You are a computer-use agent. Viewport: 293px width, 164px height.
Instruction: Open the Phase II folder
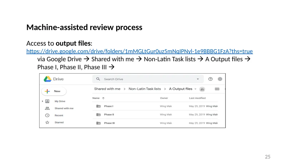click(x=109, y=115)
